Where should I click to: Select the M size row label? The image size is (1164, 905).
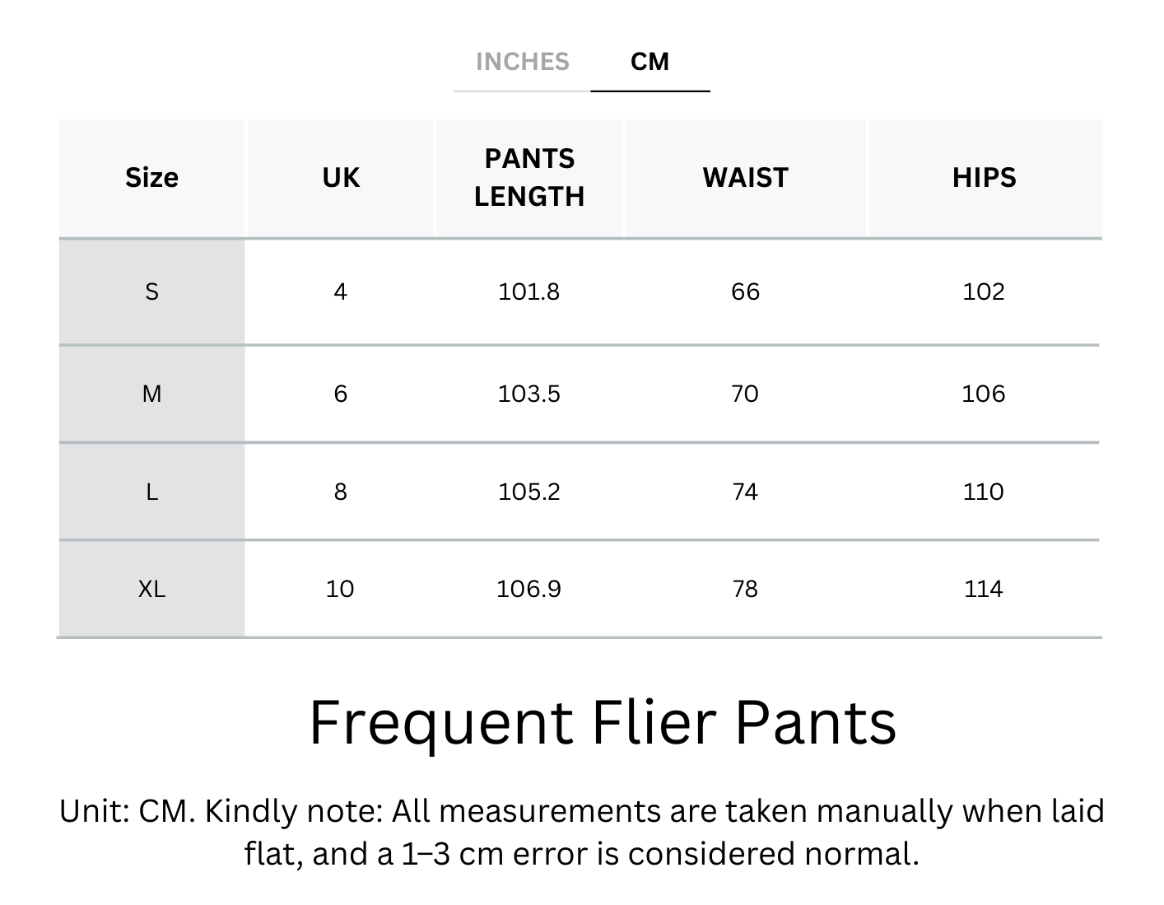[151, 394]
